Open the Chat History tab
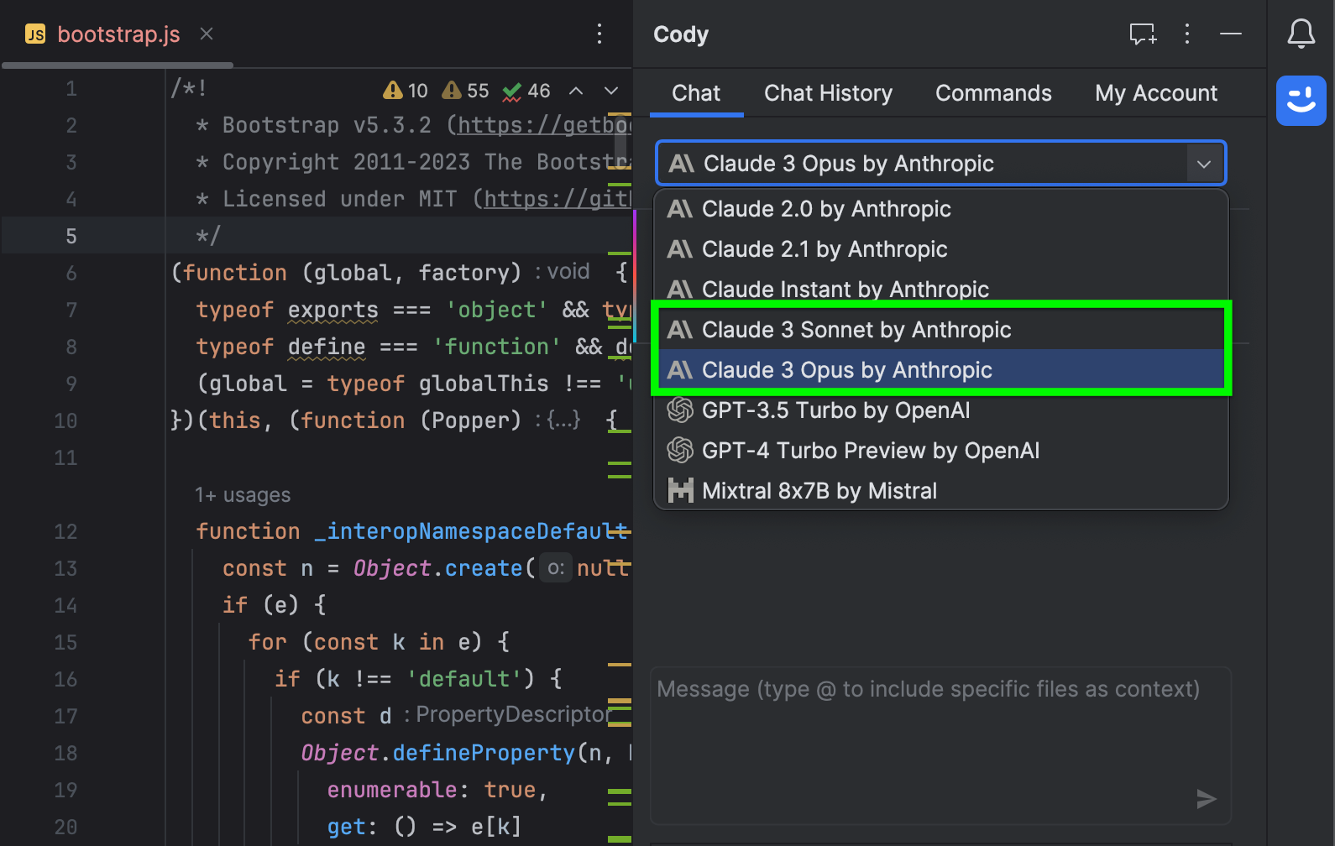 click(x=828, y=93)
